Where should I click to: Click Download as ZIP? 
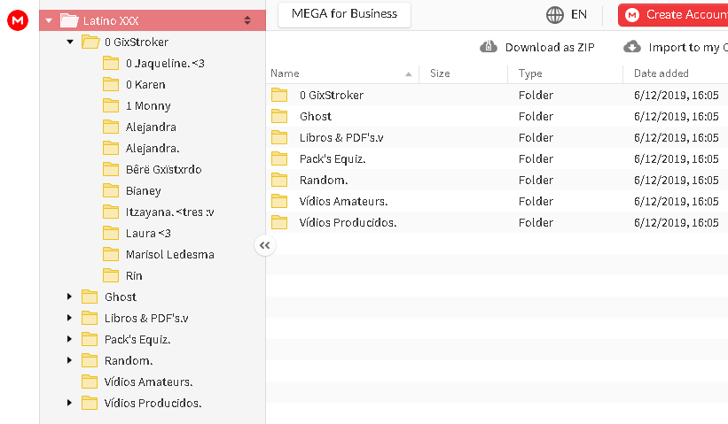pos(537,47)
